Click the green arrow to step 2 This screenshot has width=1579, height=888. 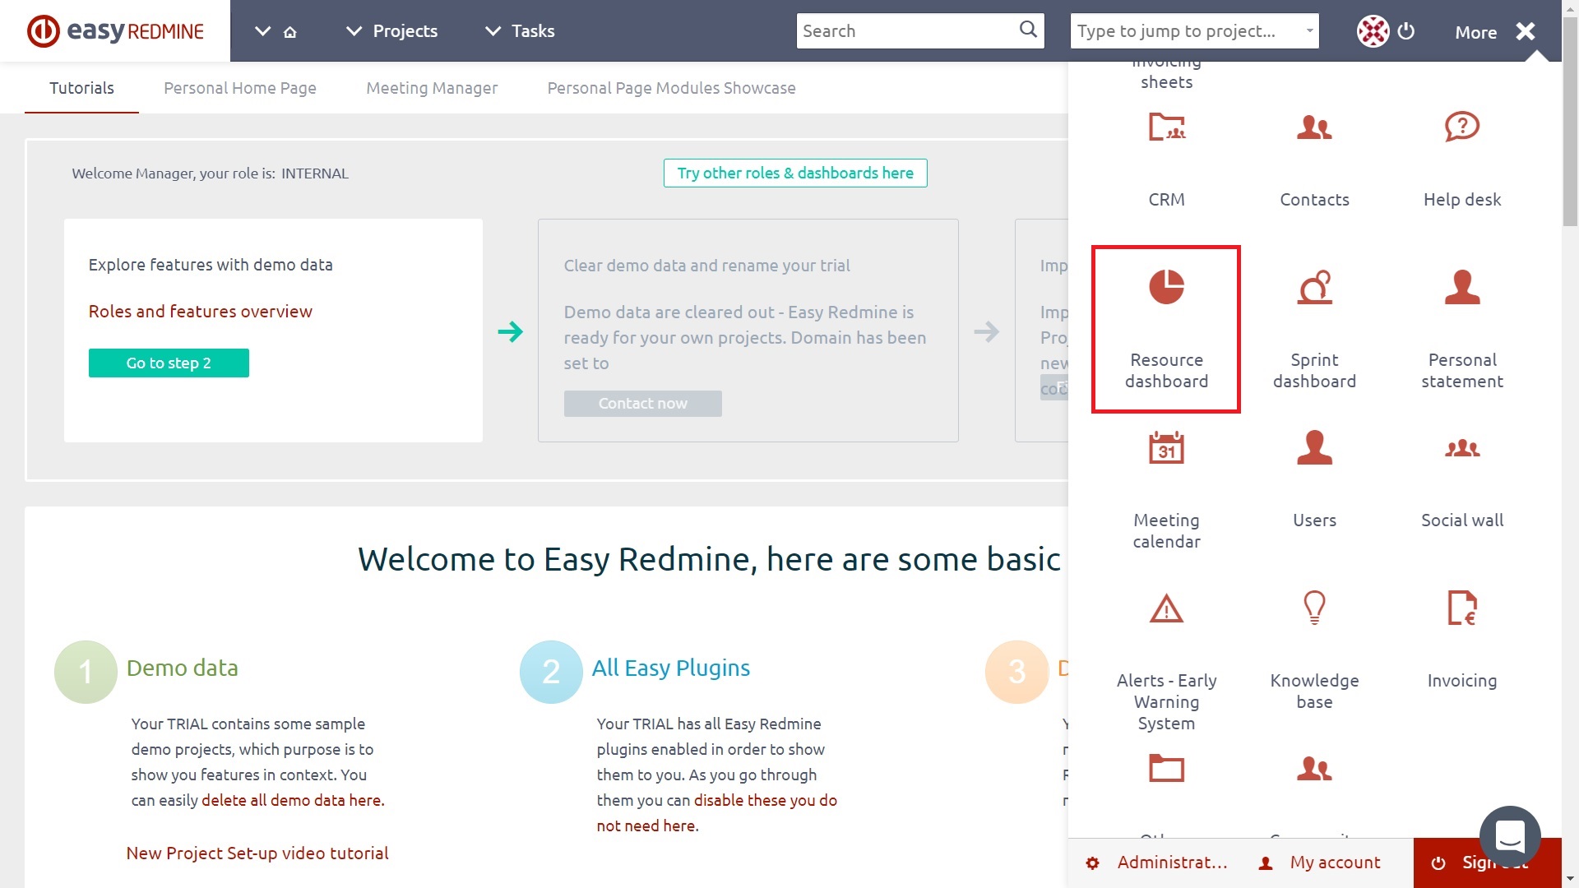pos(510,331)
